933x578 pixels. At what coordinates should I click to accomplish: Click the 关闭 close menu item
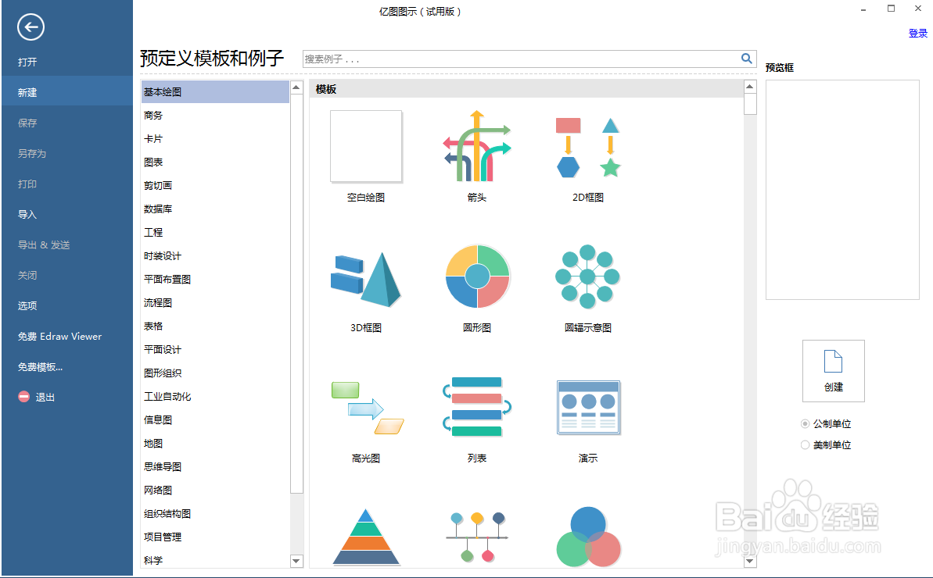coord(27,275)
